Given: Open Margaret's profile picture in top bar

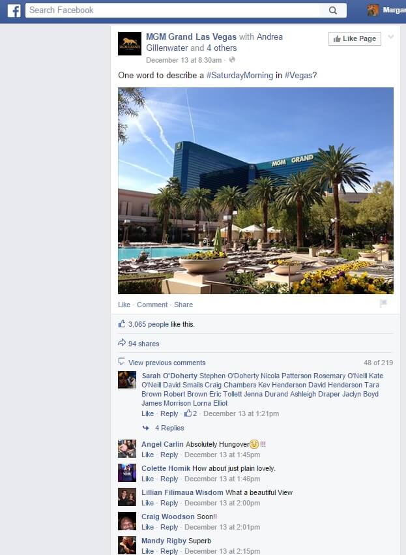Looking at the screenshot, I should (x=373, y=10).
